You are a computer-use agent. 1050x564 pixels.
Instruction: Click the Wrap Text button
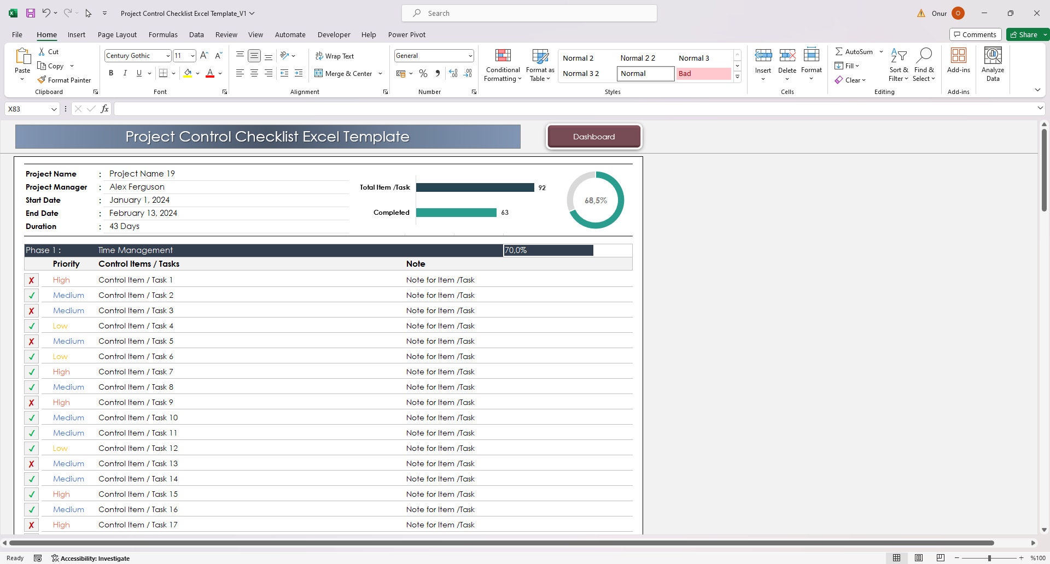coord(335,56)
